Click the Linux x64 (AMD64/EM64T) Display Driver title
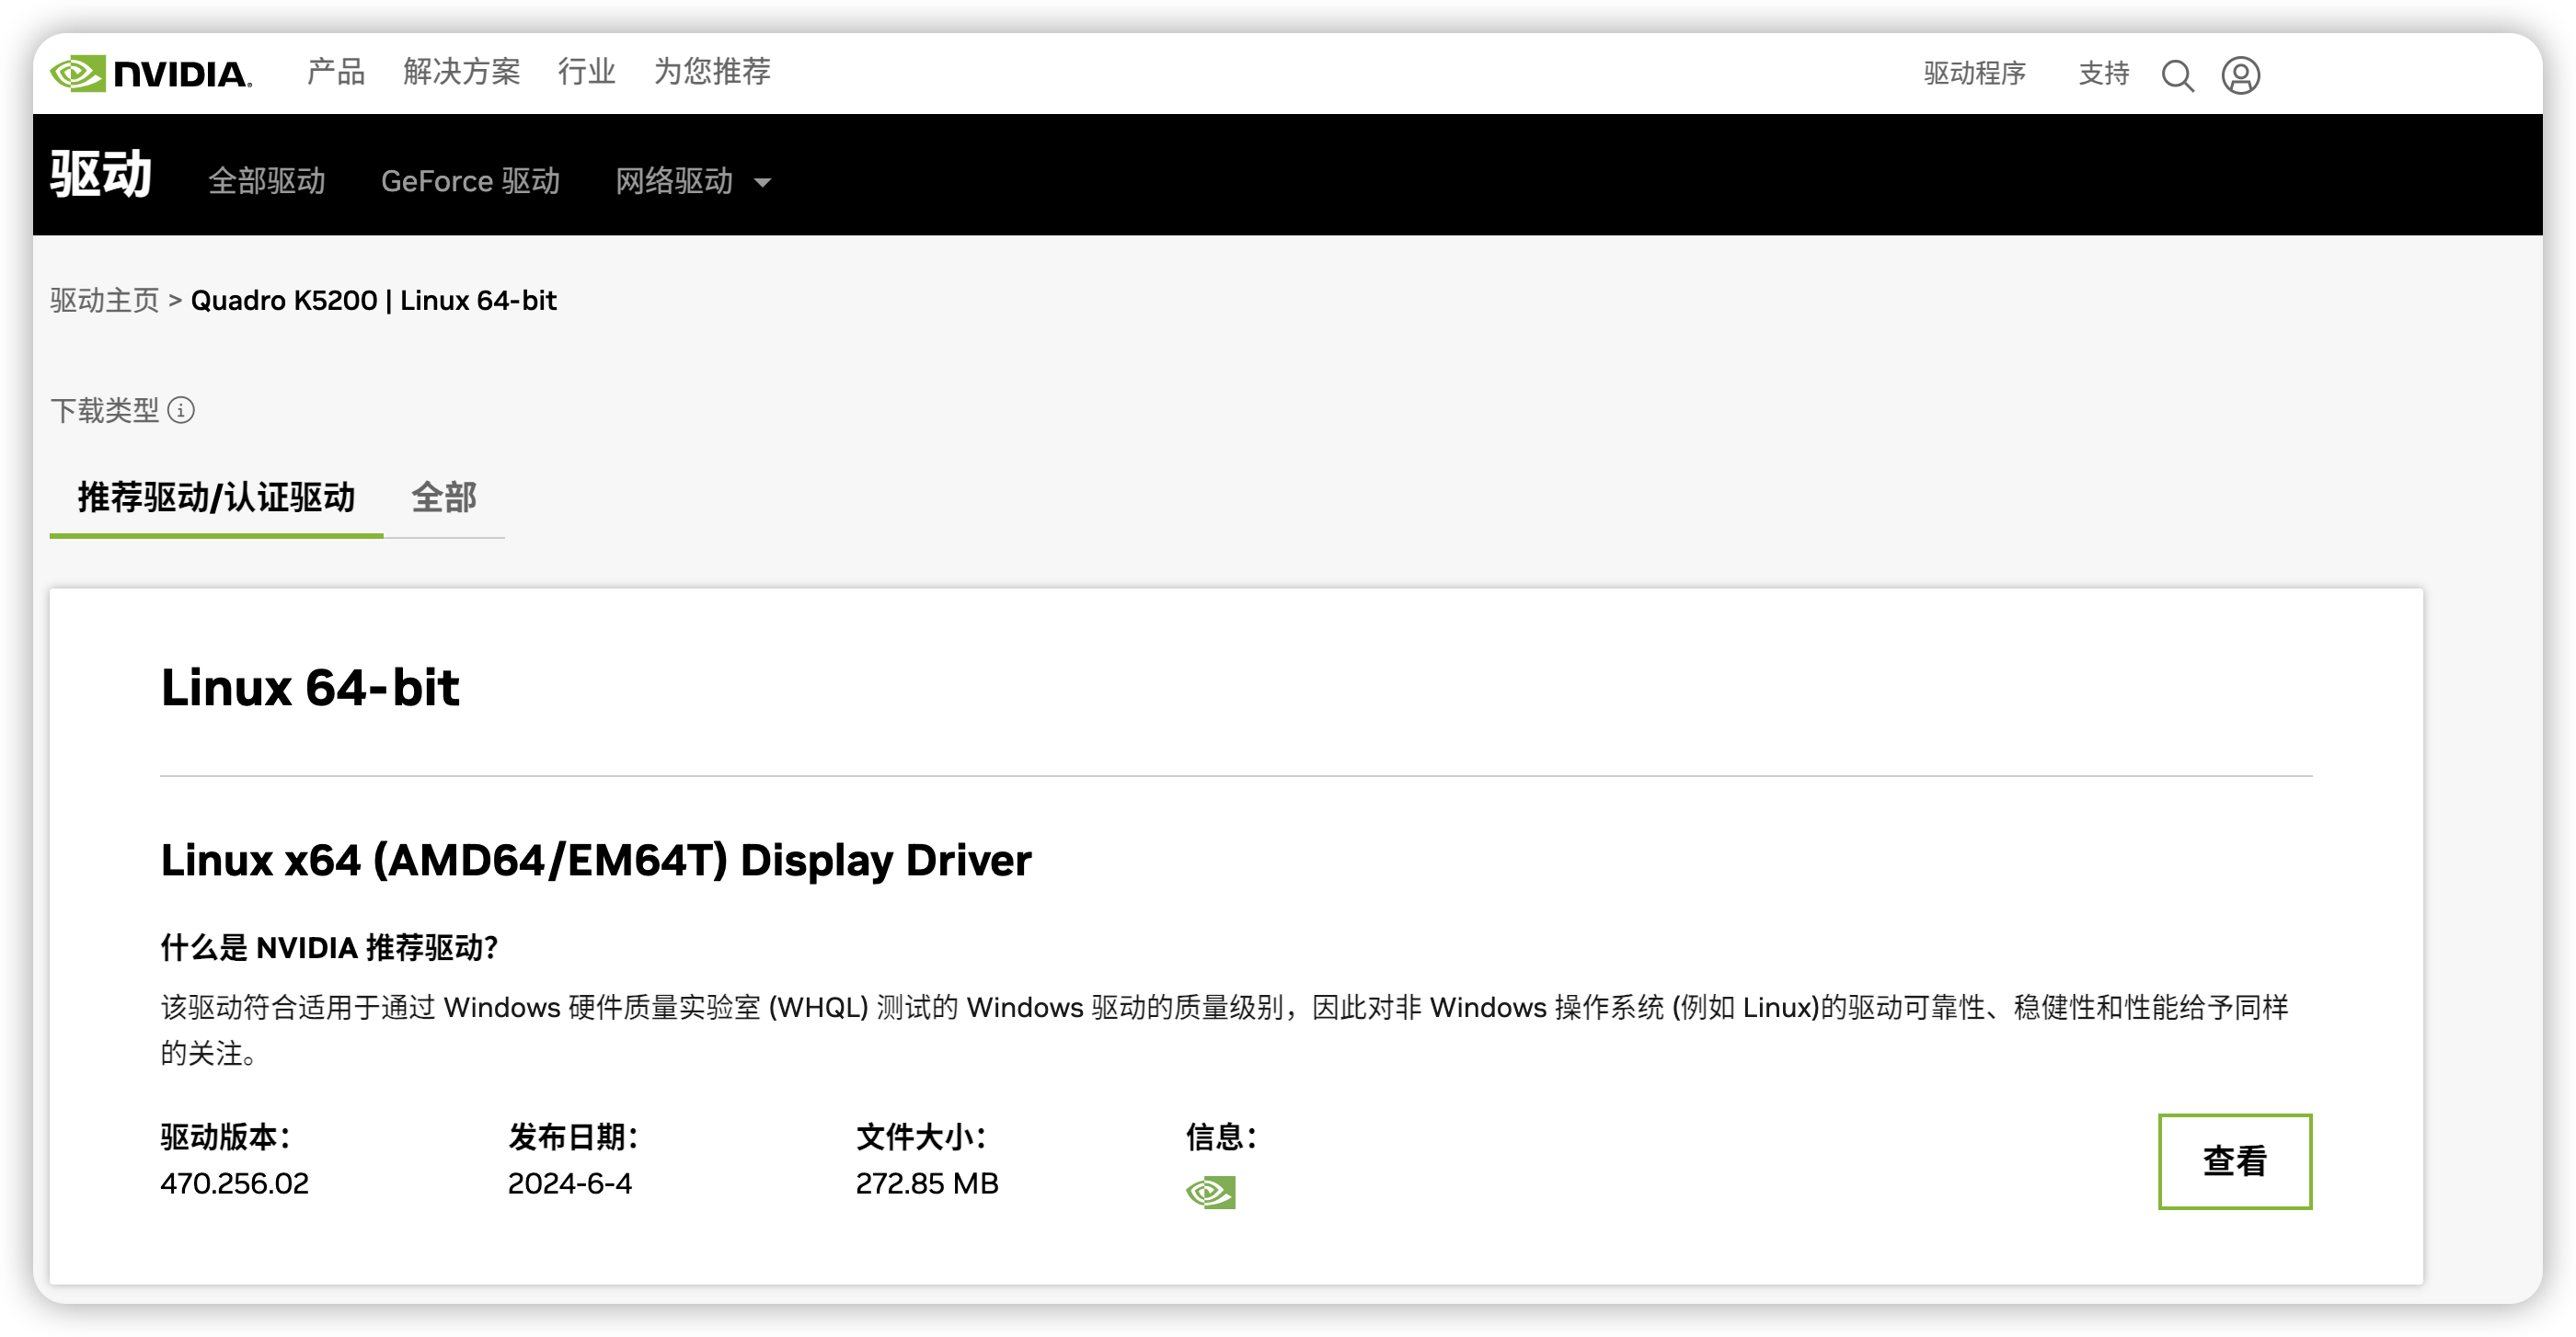 pos(596,861)
